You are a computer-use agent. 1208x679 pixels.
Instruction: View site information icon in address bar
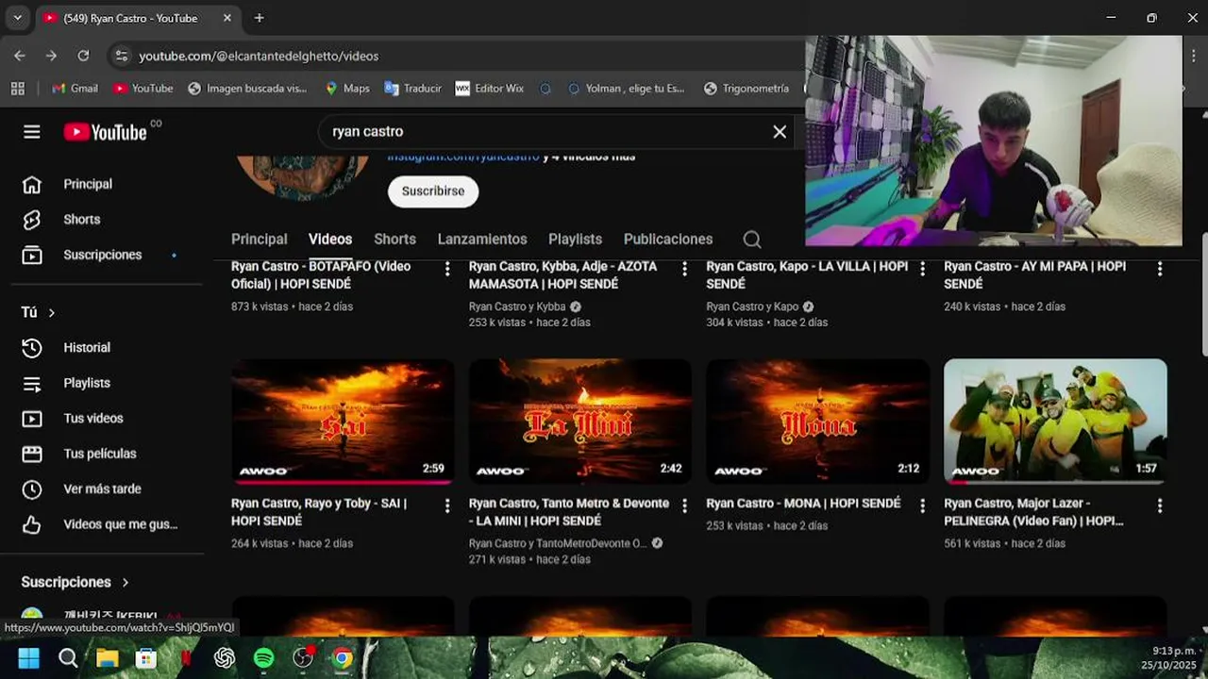(x=121, y=56)
